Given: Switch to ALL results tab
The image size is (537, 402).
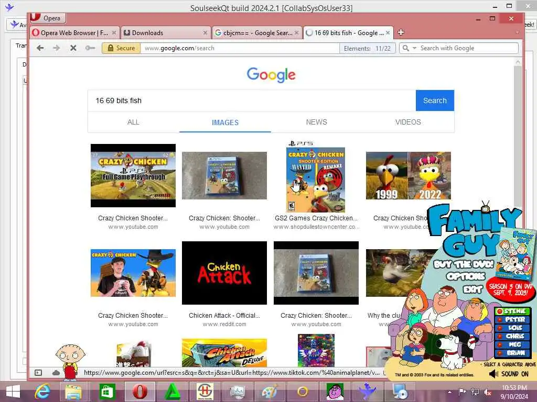Looking at the screenshot, I should click(133, 122).
